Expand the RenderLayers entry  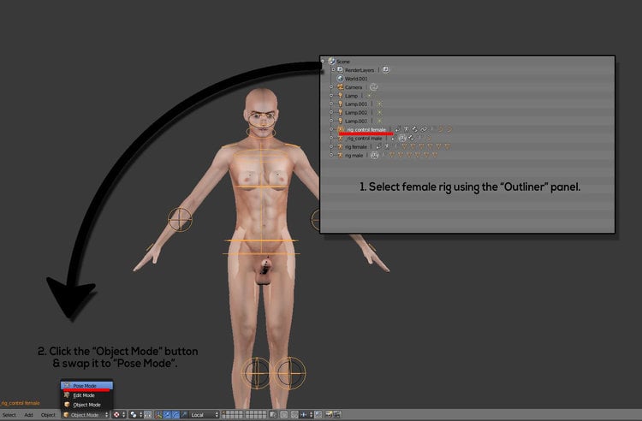click(x=333, y=69)
